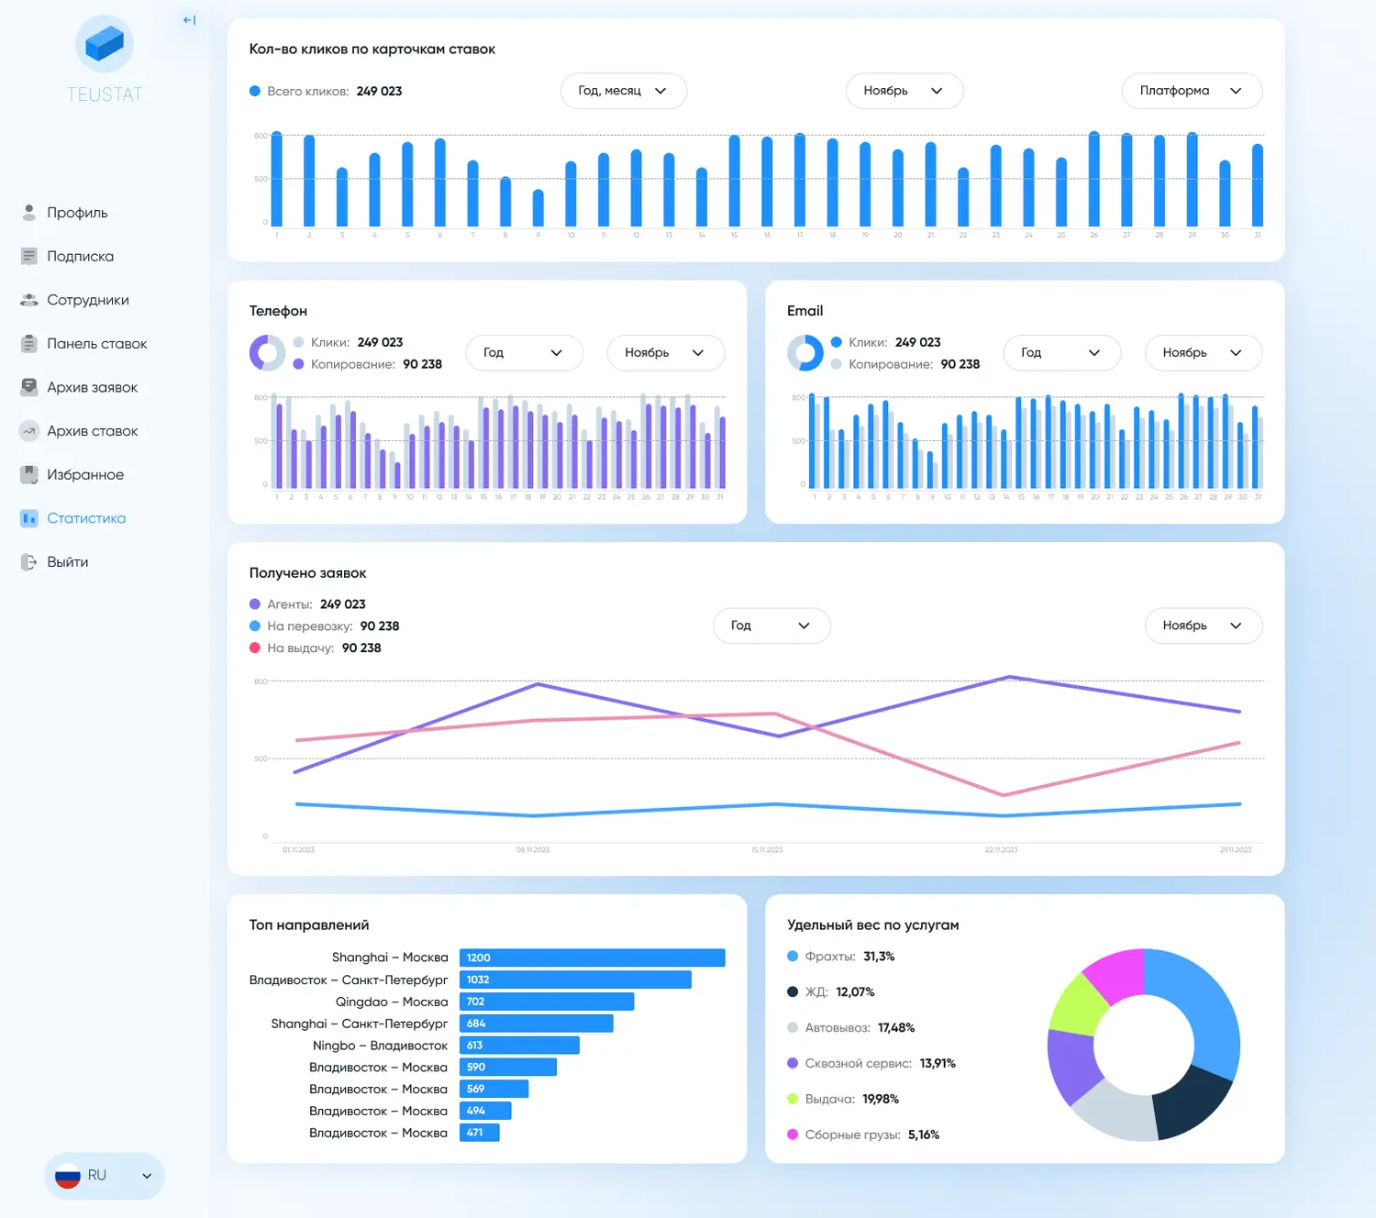1376x1218 pixels.
Task: Click the Выдача green legend dot
Action: (x=793, y=1100)
